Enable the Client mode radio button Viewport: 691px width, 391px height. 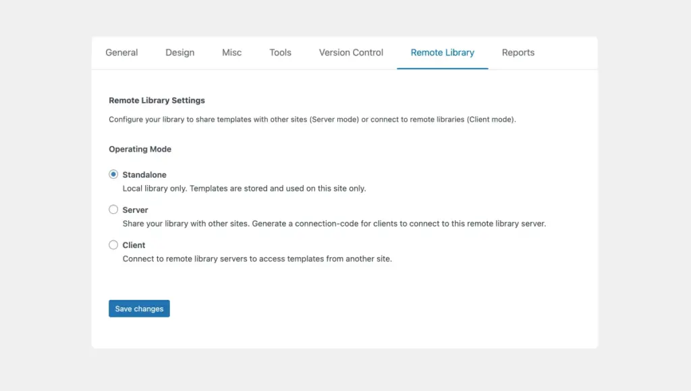pos(113,244)
